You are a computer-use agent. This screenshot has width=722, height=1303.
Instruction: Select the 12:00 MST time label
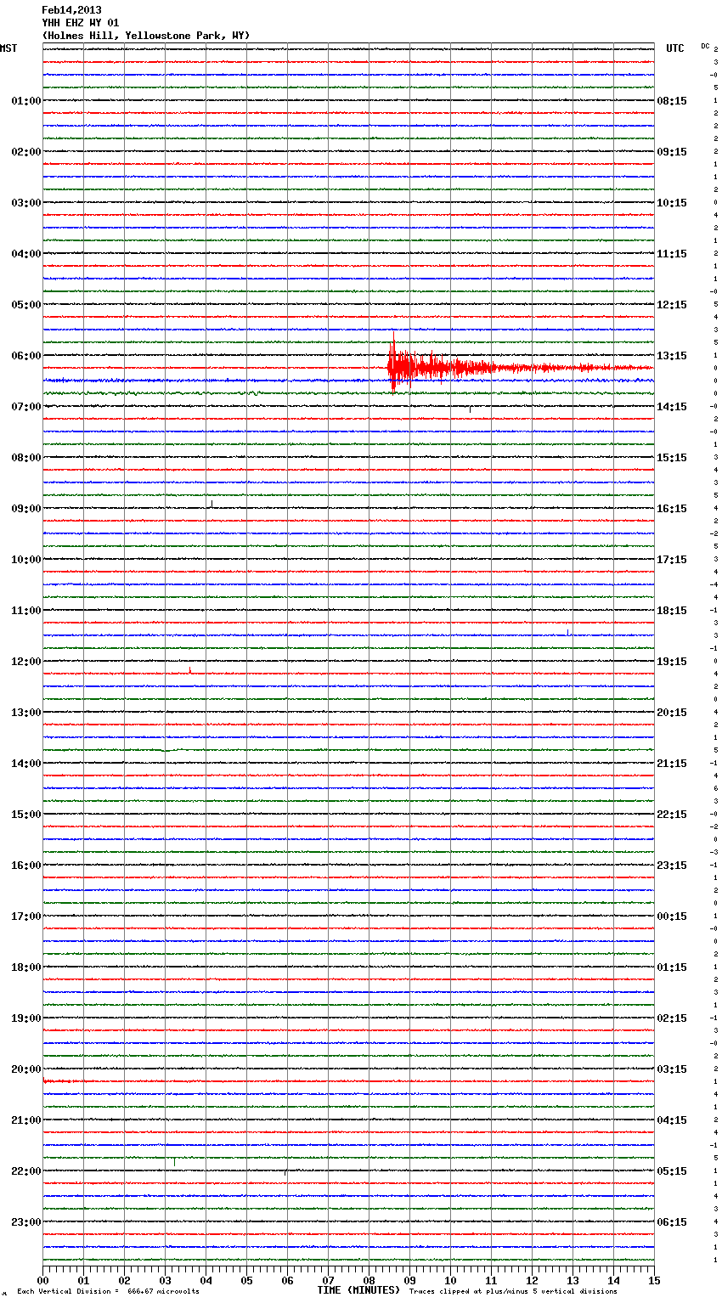coord(26,662)
